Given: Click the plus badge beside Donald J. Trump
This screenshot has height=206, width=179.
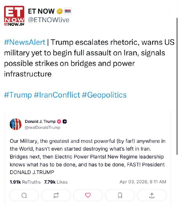Looking at the screenshot, I should (x=65, y=122).
